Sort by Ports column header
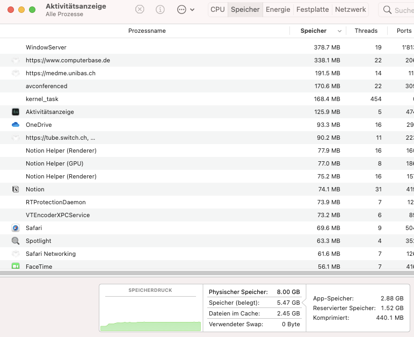Viewport: 414px width, 337px height. pyautogui.click(x=404, y=31)
